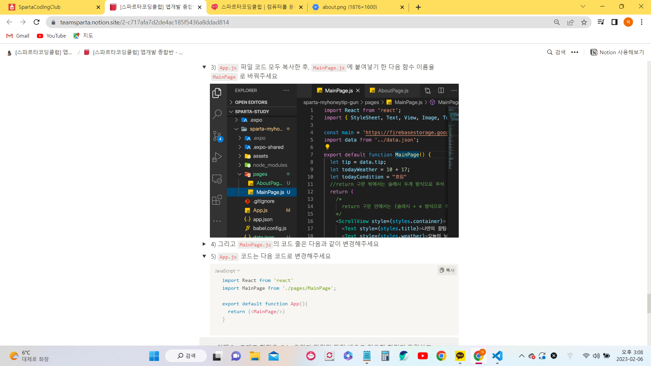Click Notion 사용해보기 button
651x366 pixels.
(617, 52)
